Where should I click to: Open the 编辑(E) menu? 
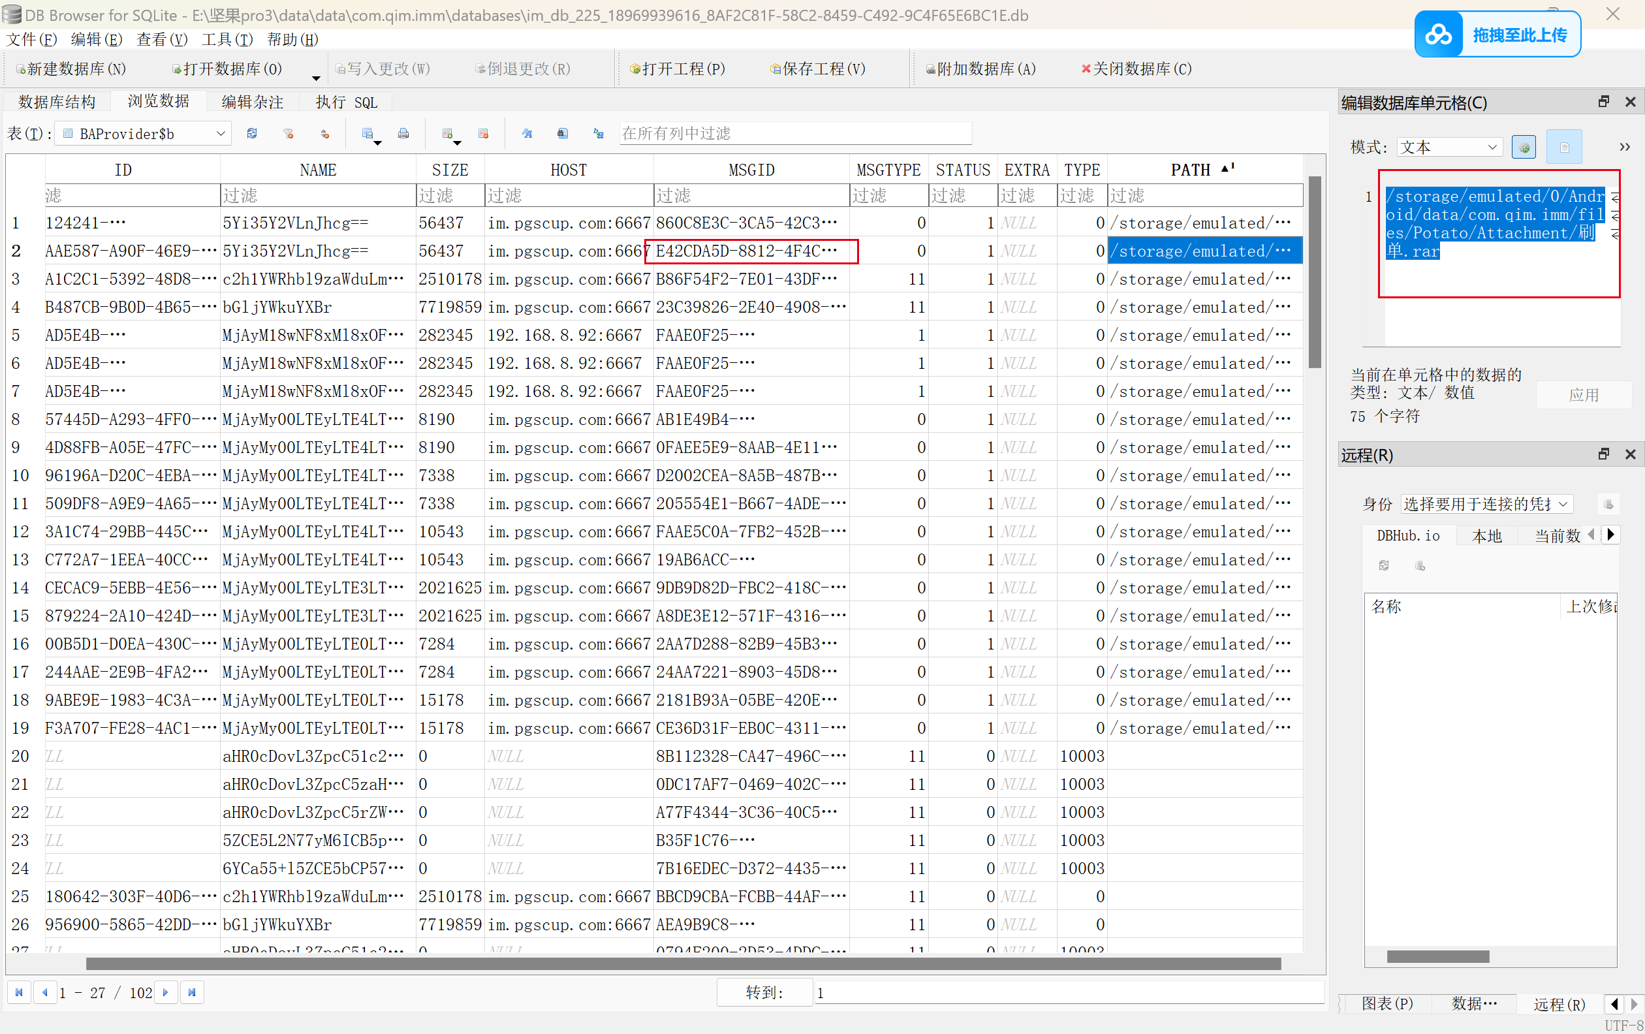(97, 39)
